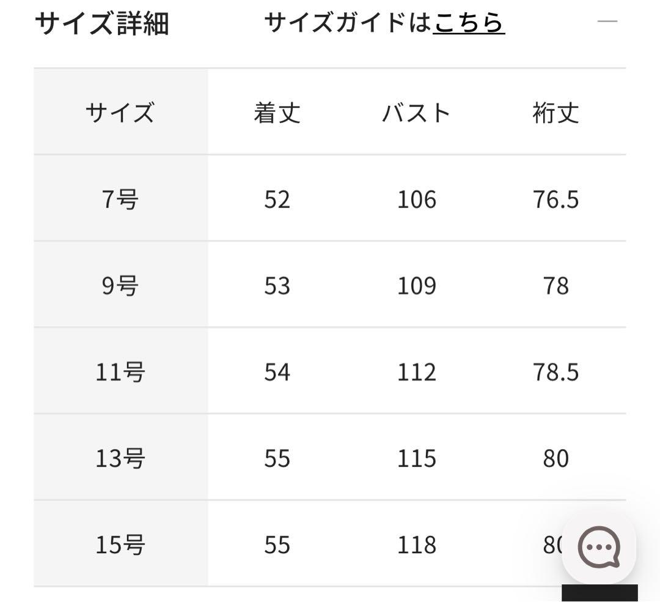Click the 76.5 sleeve value for 7号

[555, 199]
